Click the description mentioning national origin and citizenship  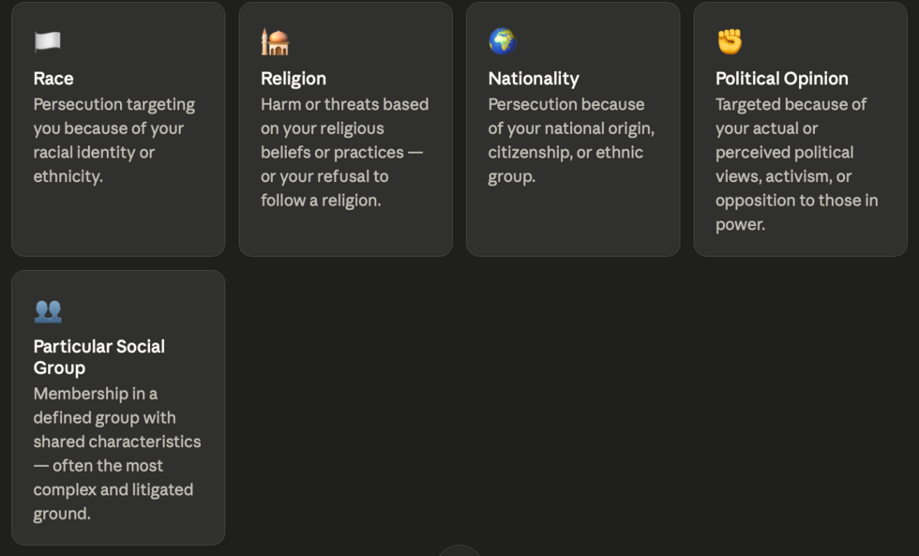pos(571,140)
